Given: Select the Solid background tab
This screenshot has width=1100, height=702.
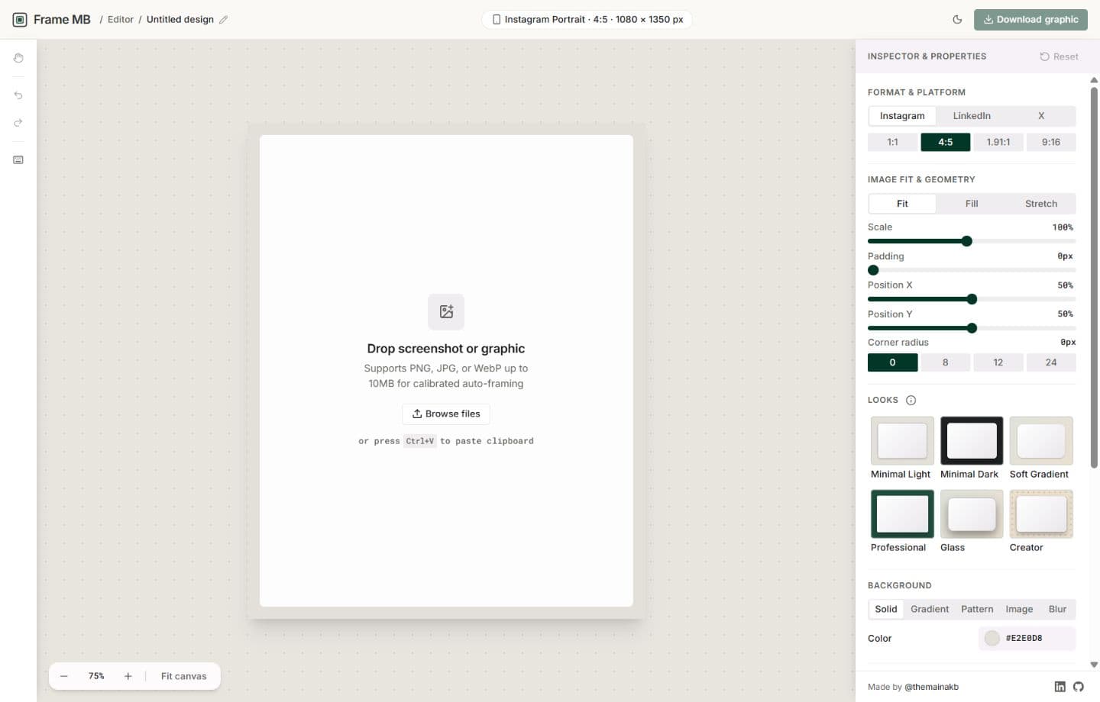Looking at the screenshot, I should click(886, 609).
